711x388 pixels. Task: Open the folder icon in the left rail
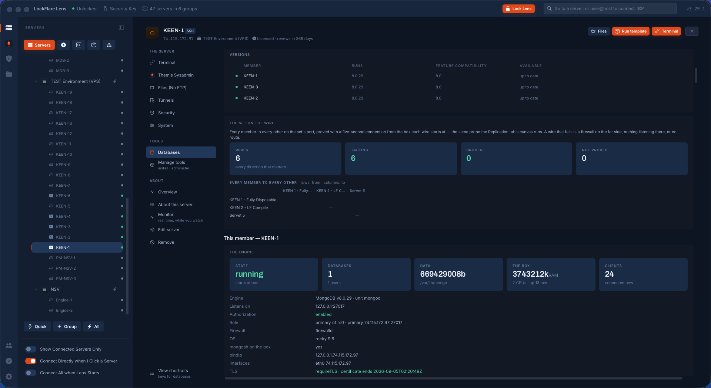coord(9,74)
